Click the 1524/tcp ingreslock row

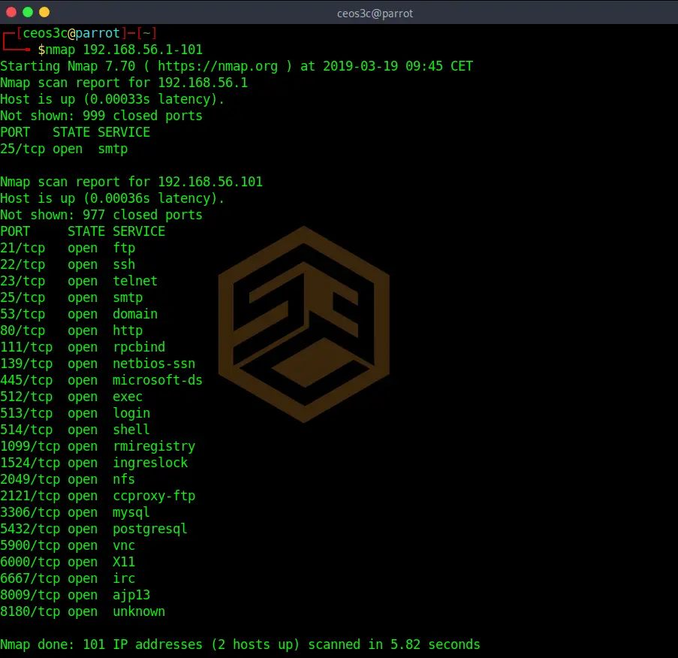(94, 463)
